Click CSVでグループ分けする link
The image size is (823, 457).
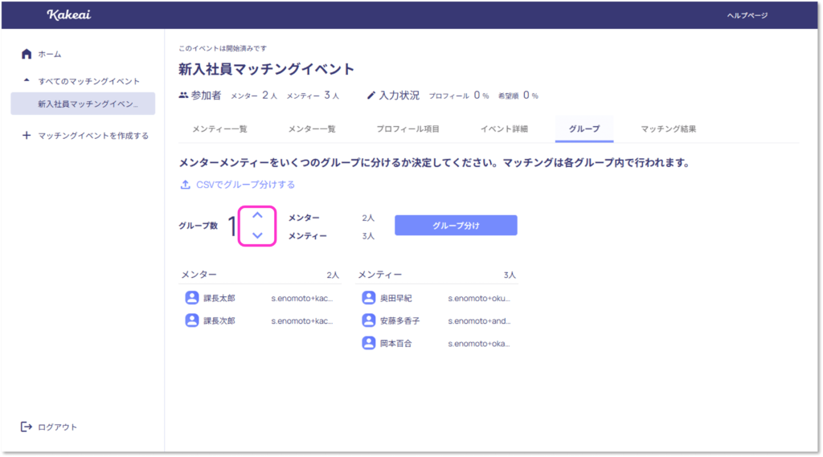pos(245,185)
